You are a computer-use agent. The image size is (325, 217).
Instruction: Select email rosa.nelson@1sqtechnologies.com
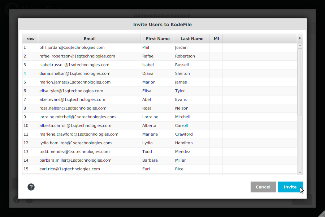[x=90, y=109]
